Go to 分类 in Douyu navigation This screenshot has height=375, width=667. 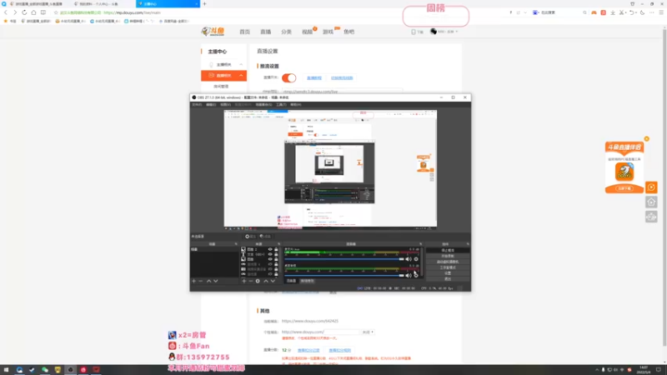point(286,32)
